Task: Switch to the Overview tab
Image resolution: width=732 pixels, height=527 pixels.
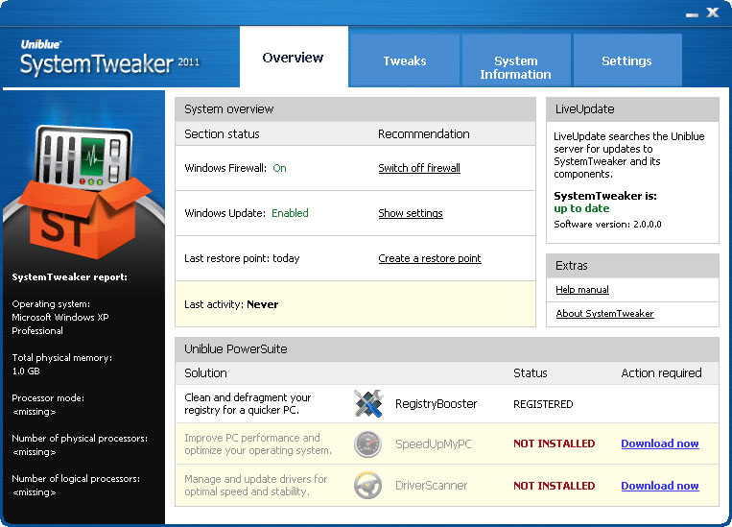Action: tap(294, 57)
